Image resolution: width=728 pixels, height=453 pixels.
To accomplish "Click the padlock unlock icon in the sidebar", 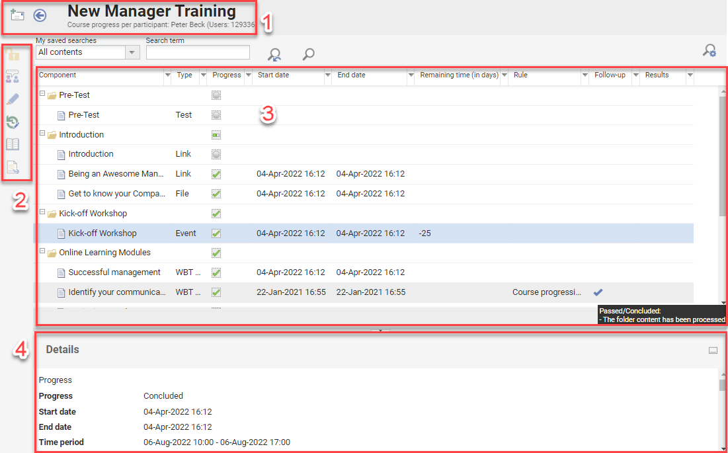I will [13, 56].
